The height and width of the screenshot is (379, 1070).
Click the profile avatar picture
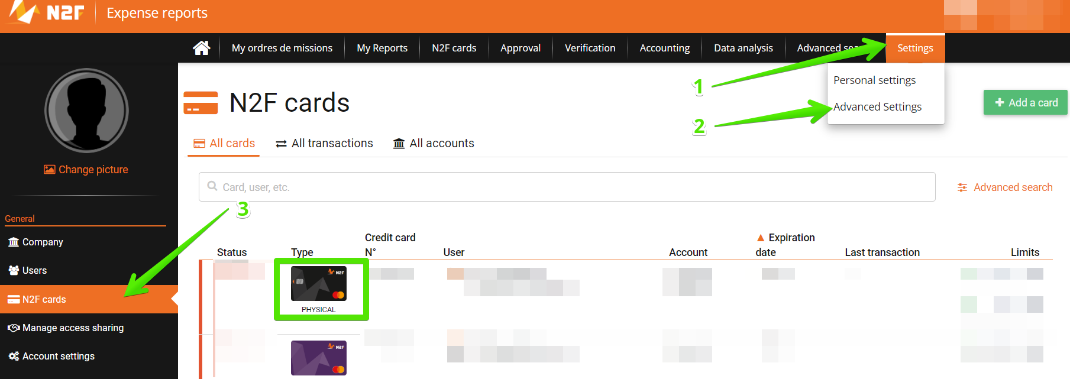coord(86,111)
